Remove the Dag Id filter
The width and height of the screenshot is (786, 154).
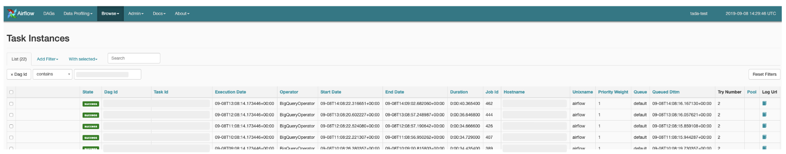coord(19,74)
